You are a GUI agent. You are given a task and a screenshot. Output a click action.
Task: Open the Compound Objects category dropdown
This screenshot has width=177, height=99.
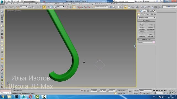tap(147, 18)
